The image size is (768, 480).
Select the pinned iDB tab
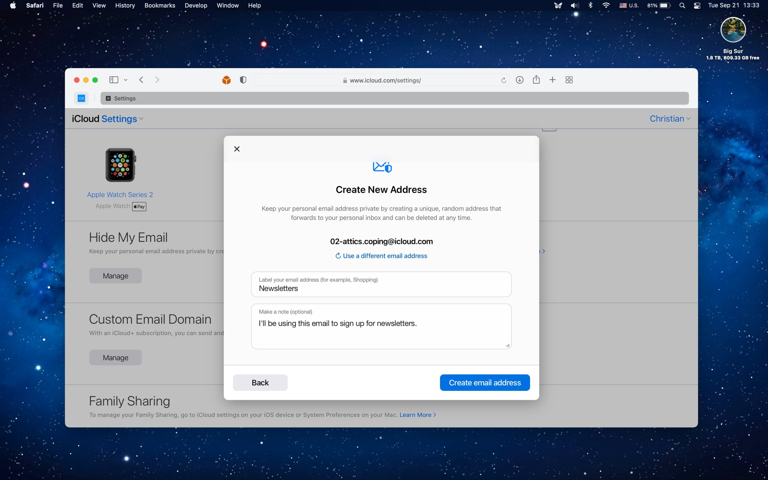pos(81,98)
